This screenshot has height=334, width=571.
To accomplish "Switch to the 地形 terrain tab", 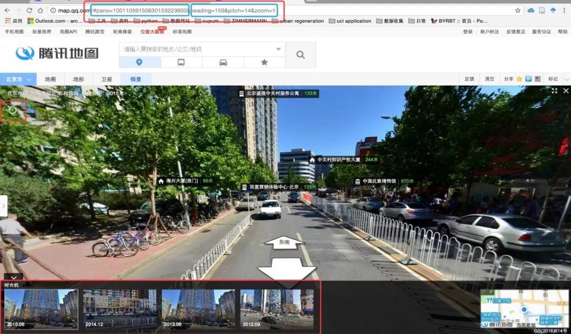I will [x=78, y=79].
